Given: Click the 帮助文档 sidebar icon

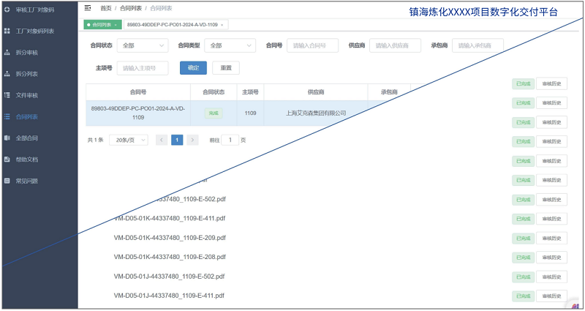Looking at the screenshot, I should click(x=7, y=159).
